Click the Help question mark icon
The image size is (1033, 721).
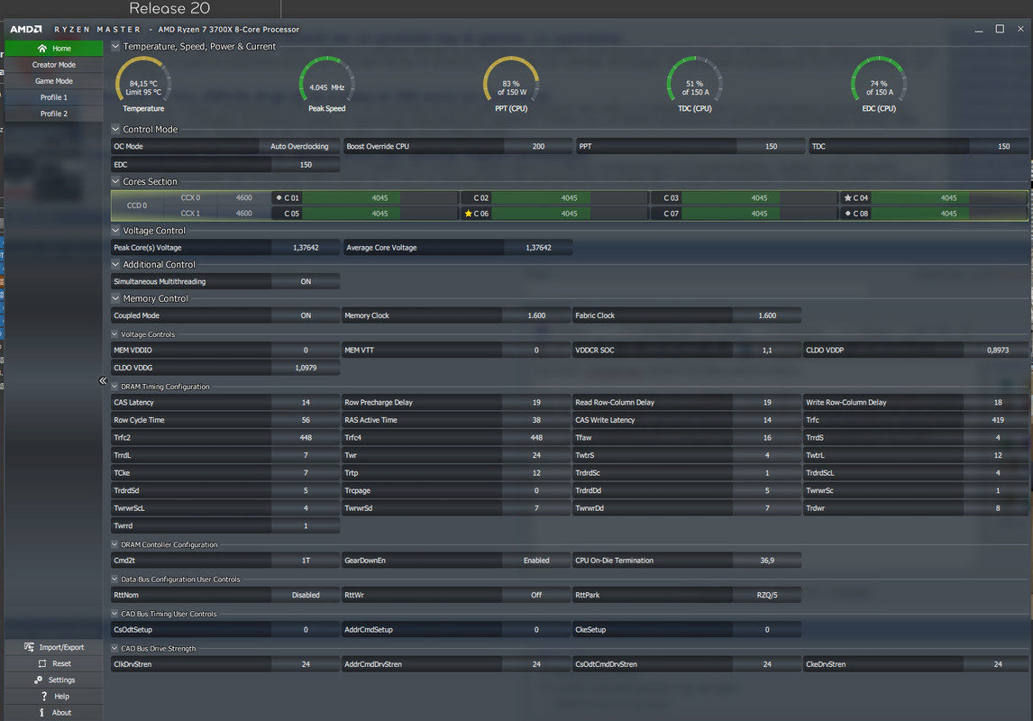point(44,696)
